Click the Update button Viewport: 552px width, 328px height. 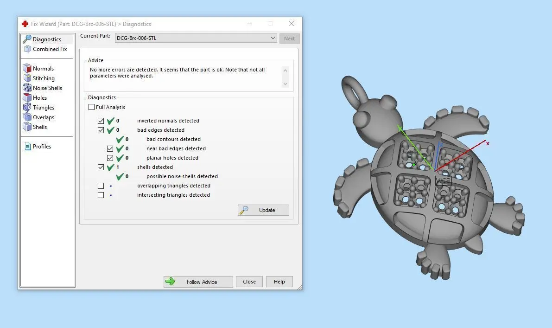tap(263, 210)
